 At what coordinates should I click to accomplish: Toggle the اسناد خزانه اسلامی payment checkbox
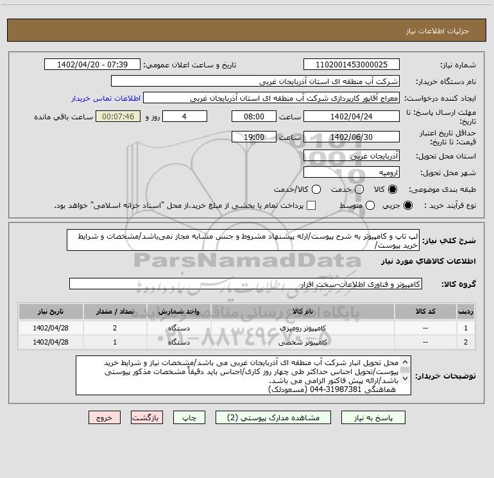tap(311, 205)
